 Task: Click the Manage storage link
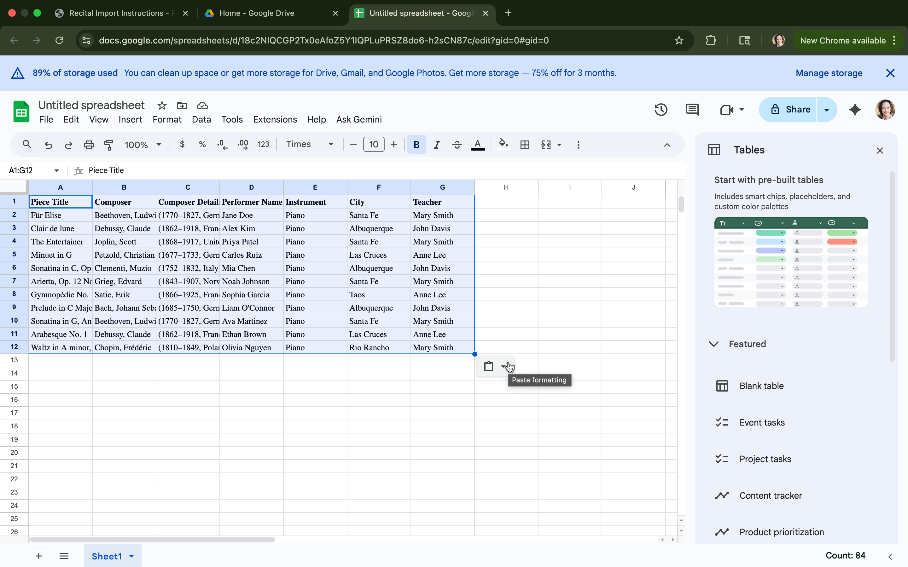tap(829, 73)
